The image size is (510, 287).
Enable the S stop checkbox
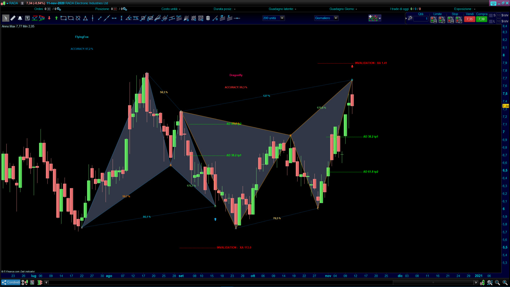pos(491,15)
